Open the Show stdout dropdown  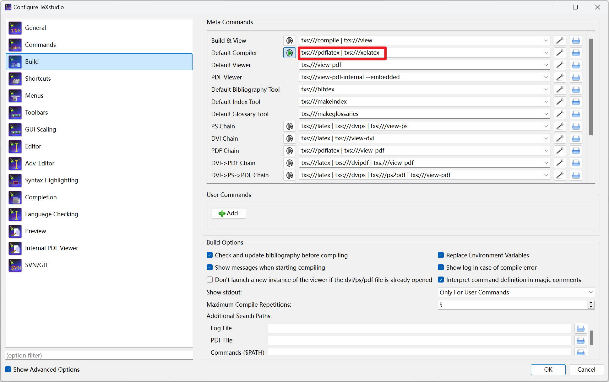(590, 292)
